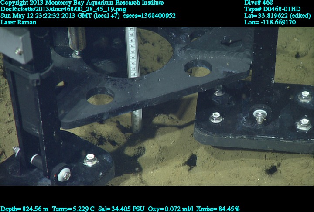Screen dimensions: 314x212
Task: Click the Laser Raman label
Action: [x=18, y=22]
